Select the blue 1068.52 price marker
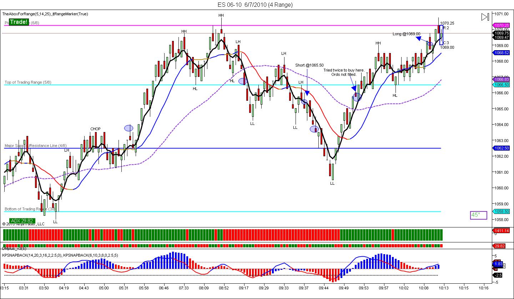This screenshot has width=514, height=299. tap(501, 53)
